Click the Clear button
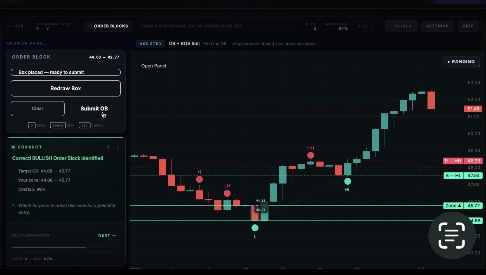Viewport: 486px width, 275px height. pos(38,108)
